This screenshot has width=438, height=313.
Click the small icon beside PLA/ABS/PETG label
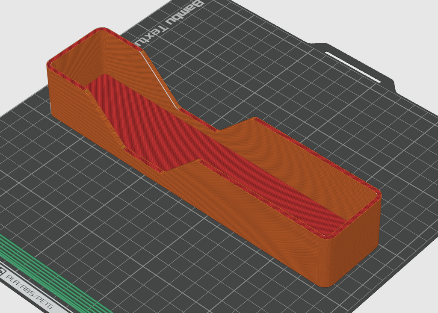pyautogui.click(x=2, y=272)
